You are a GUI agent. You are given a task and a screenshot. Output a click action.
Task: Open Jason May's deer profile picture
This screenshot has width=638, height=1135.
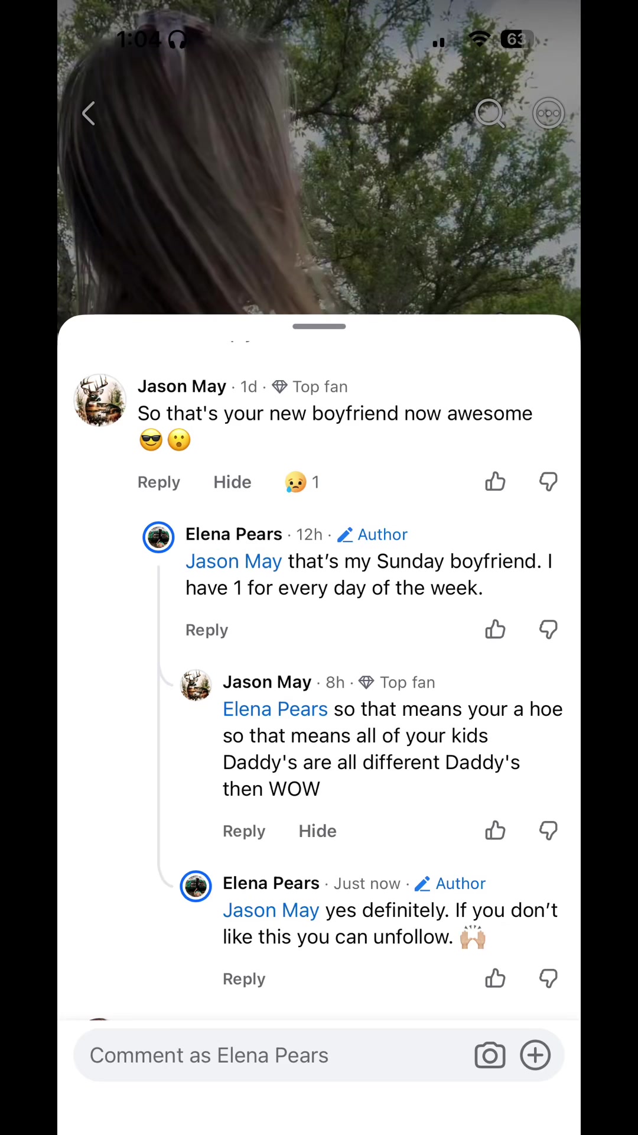100,400
